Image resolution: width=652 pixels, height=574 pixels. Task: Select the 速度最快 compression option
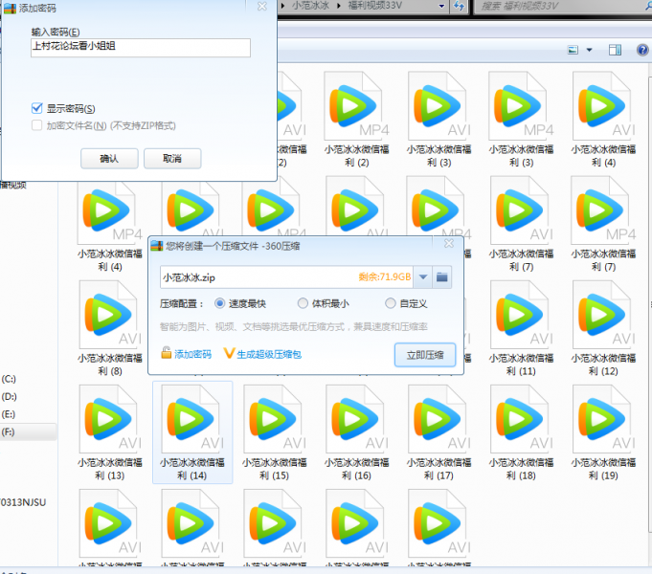[x=220, y=303]
